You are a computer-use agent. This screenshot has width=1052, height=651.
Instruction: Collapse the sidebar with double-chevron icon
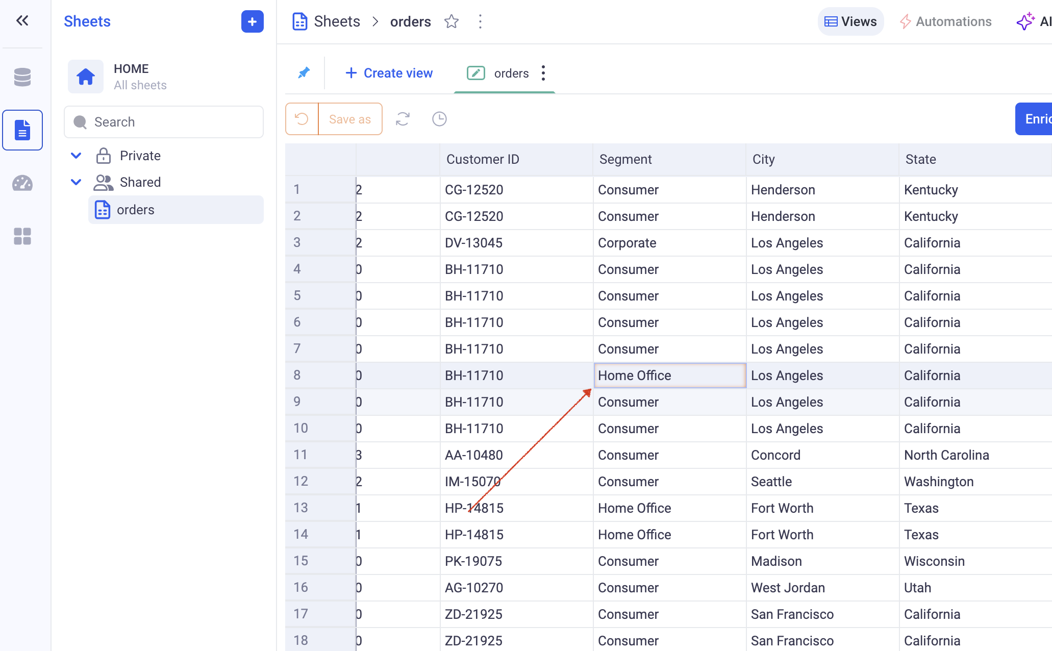click(22, 21)
